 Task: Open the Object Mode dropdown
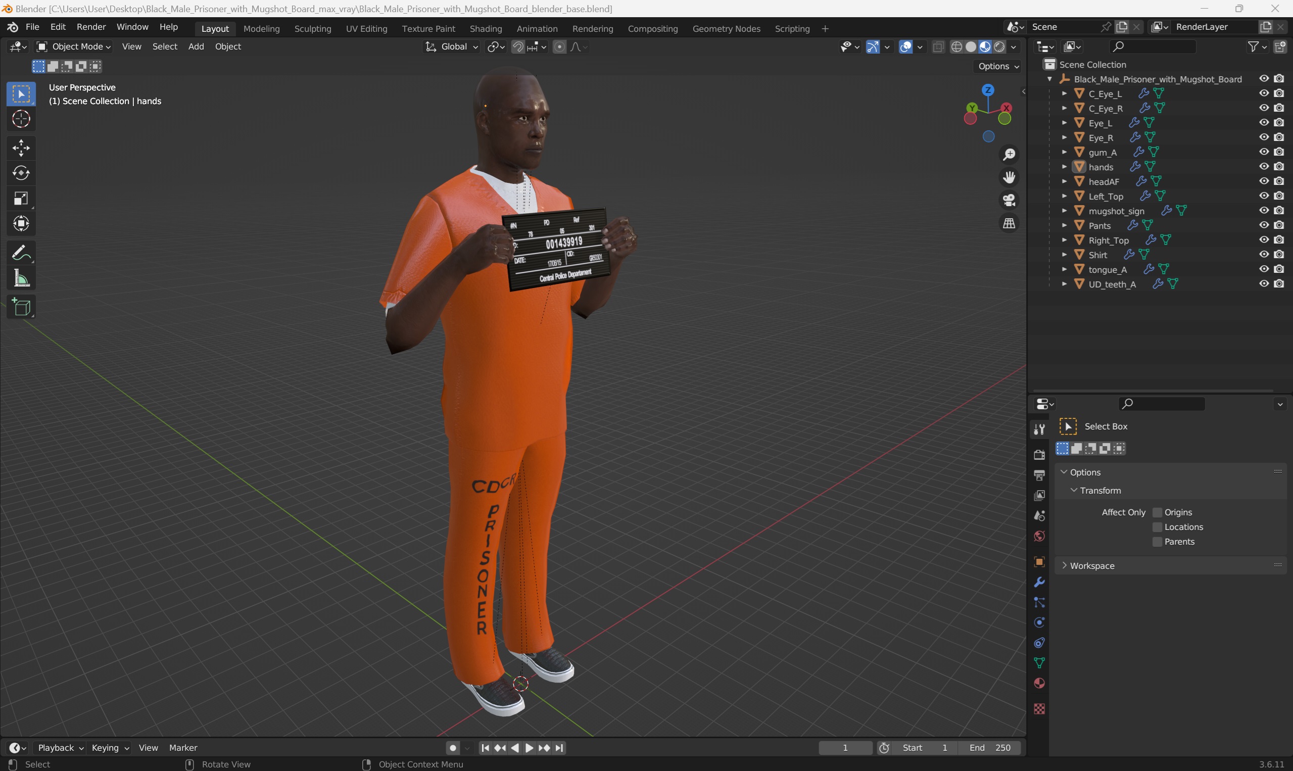(x=73, y=47)
